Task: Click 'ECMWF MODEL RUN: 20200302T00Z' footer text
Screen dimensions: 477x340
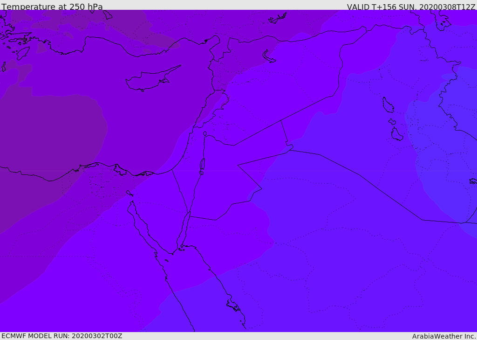Action: tap(62, 336)
